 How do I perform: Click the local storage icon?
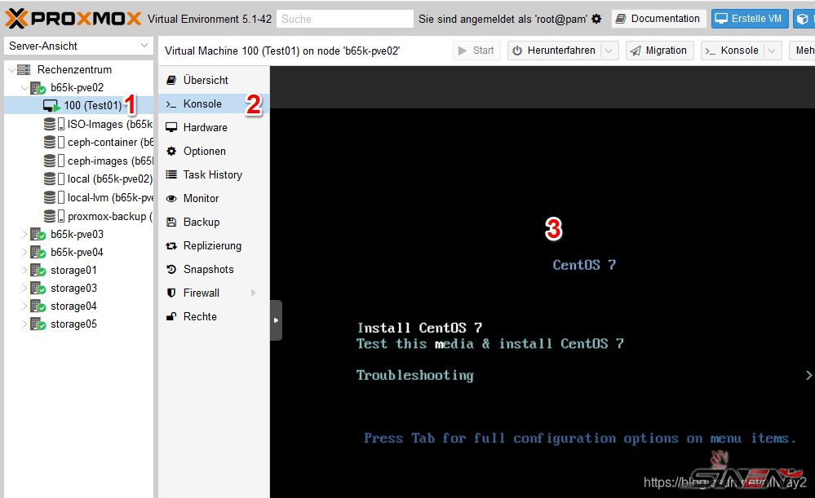(x=54, y=179)
